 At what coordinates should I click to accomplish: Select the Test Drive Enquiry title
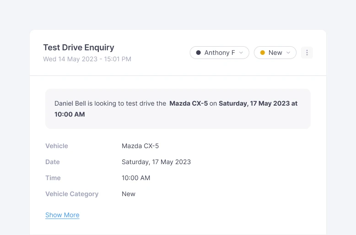(79, 48)
